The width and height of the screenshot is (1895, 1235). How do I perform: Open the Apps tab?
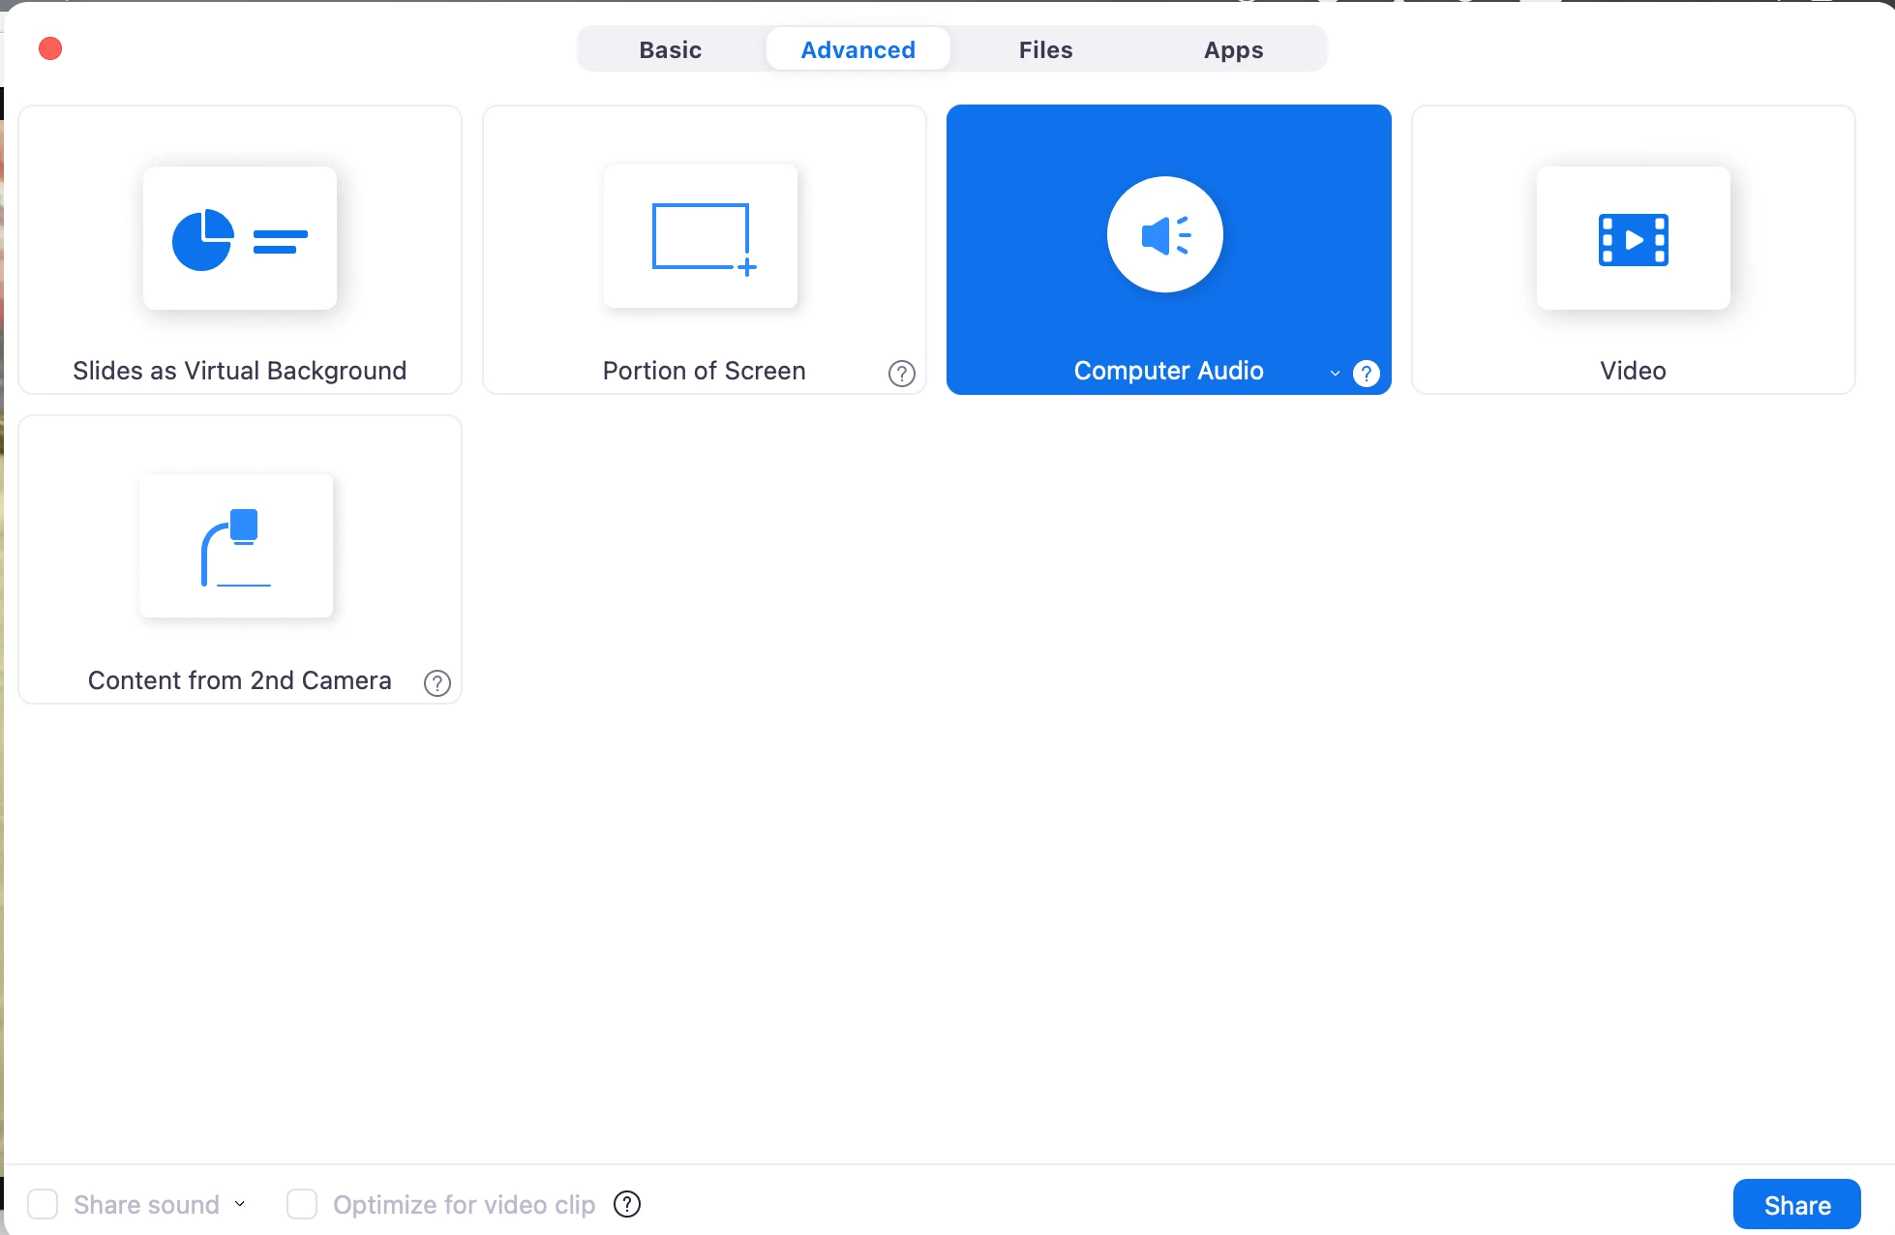[x=1233, y=49]
